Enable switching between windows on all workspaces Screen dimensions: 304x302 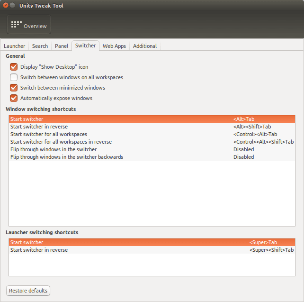coord(14,77)
